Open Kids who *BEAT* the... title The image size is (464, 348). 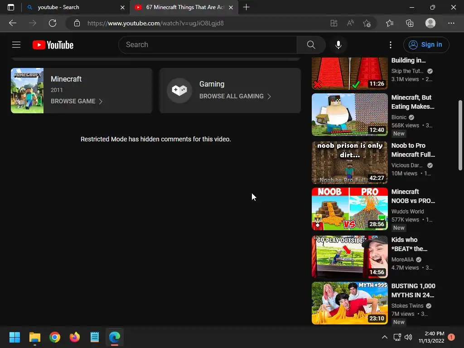[x=409, y=244]
